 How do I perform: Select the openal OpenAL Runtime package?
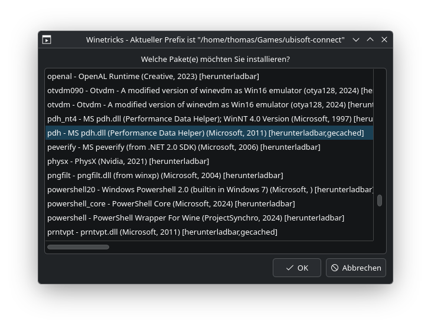[209, 76]
